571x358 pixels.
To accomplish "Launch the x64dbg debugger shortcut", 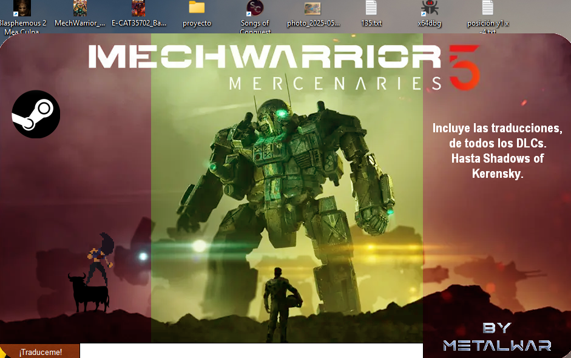I will (x=430, y=14).
